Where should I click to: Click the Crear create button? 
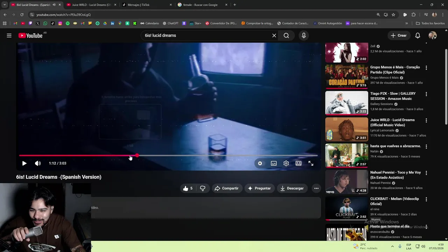click(x=399, y=35)
